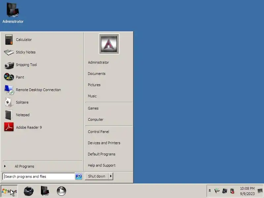This screenshot has width=264, height=198.
Task: Focus the Search programs and files box
Action: 39,177
